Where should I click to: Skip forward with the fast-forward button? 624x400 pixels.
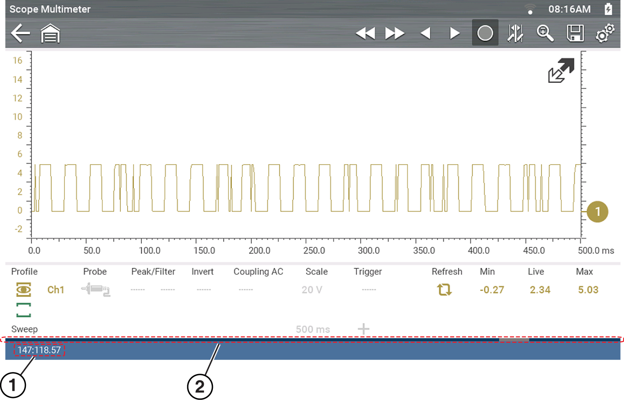tap(394, 33)
